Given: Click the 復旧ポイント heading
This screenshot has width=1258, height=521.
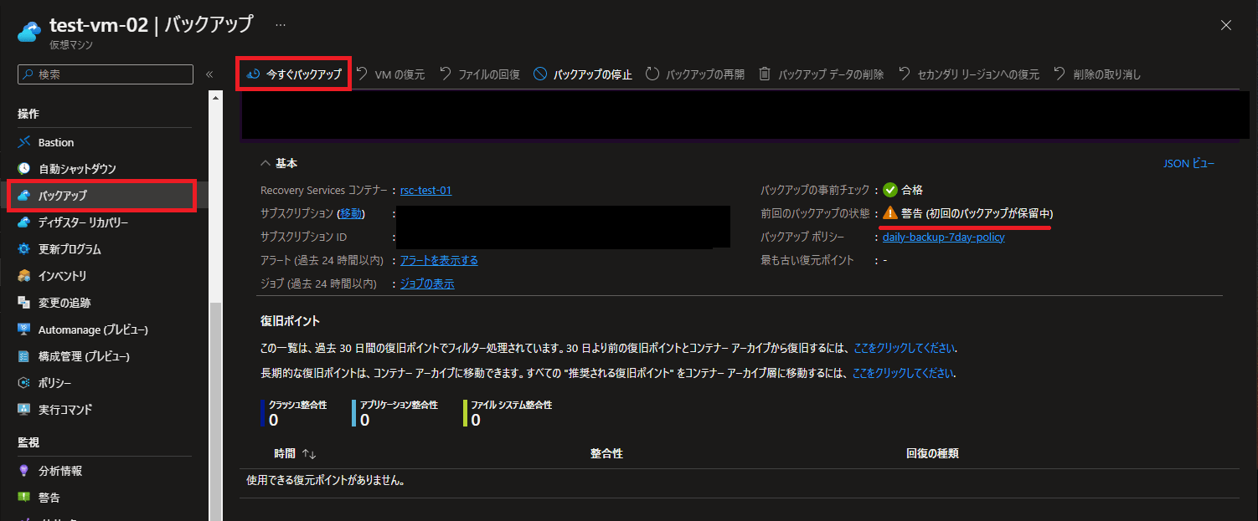Looking at the screenshot, I should pos(290,321).
